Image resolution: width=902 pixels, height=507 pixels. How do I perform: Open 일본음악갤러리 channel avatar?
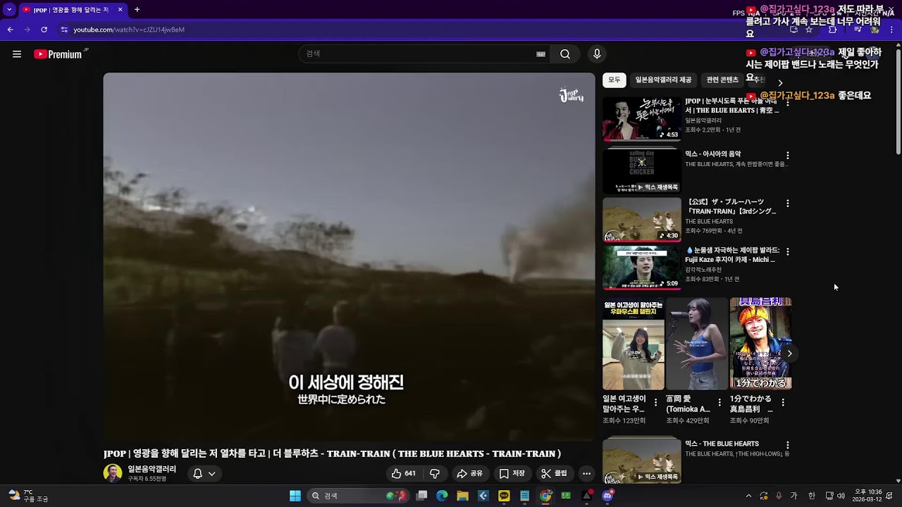tap(113, 473)
